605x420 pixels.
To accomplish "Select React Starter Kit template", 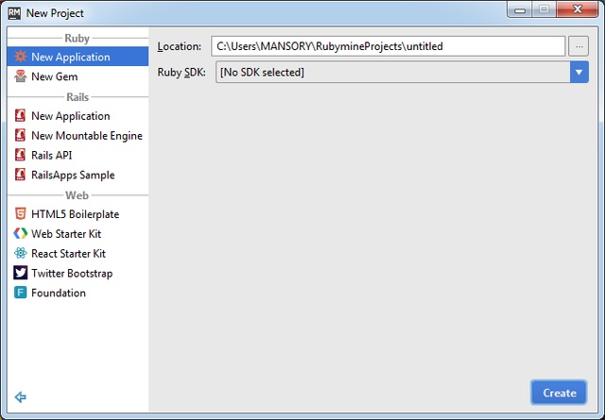I will point(78,253).
